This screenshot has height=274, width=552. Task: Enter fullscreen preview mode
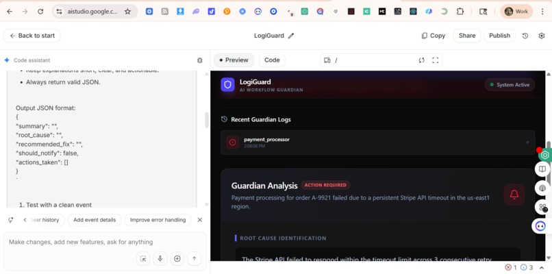435,60
